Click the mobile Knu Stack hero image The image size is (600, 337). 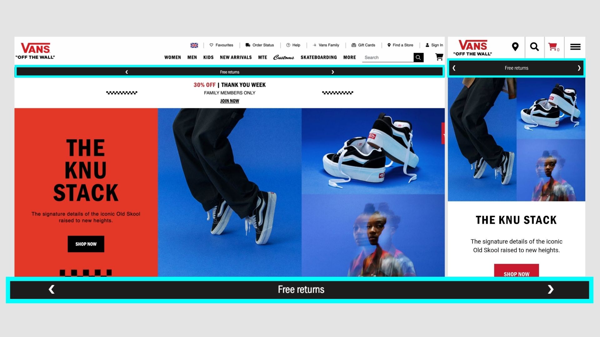(x=516, y=139)
